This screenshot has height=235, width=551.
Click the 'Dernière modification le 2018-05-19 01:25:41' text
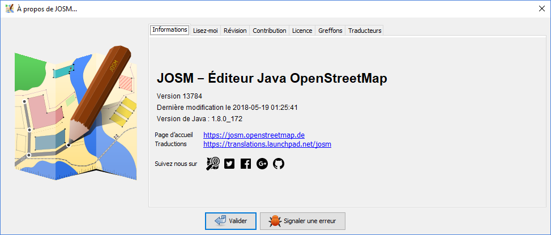(227, 108)
